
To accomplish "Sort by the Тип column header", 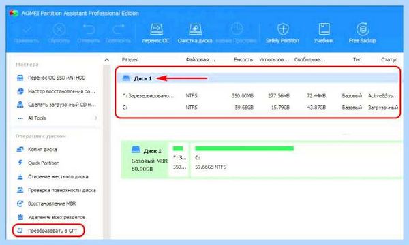I will point(357,60).
